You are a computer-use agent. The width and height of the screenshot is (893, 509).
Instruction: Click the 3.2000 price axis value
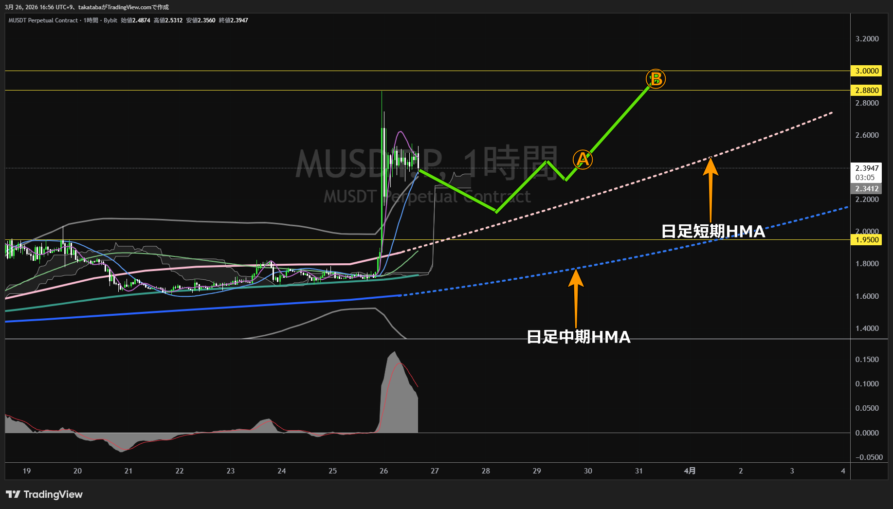(x=867, y=39)
